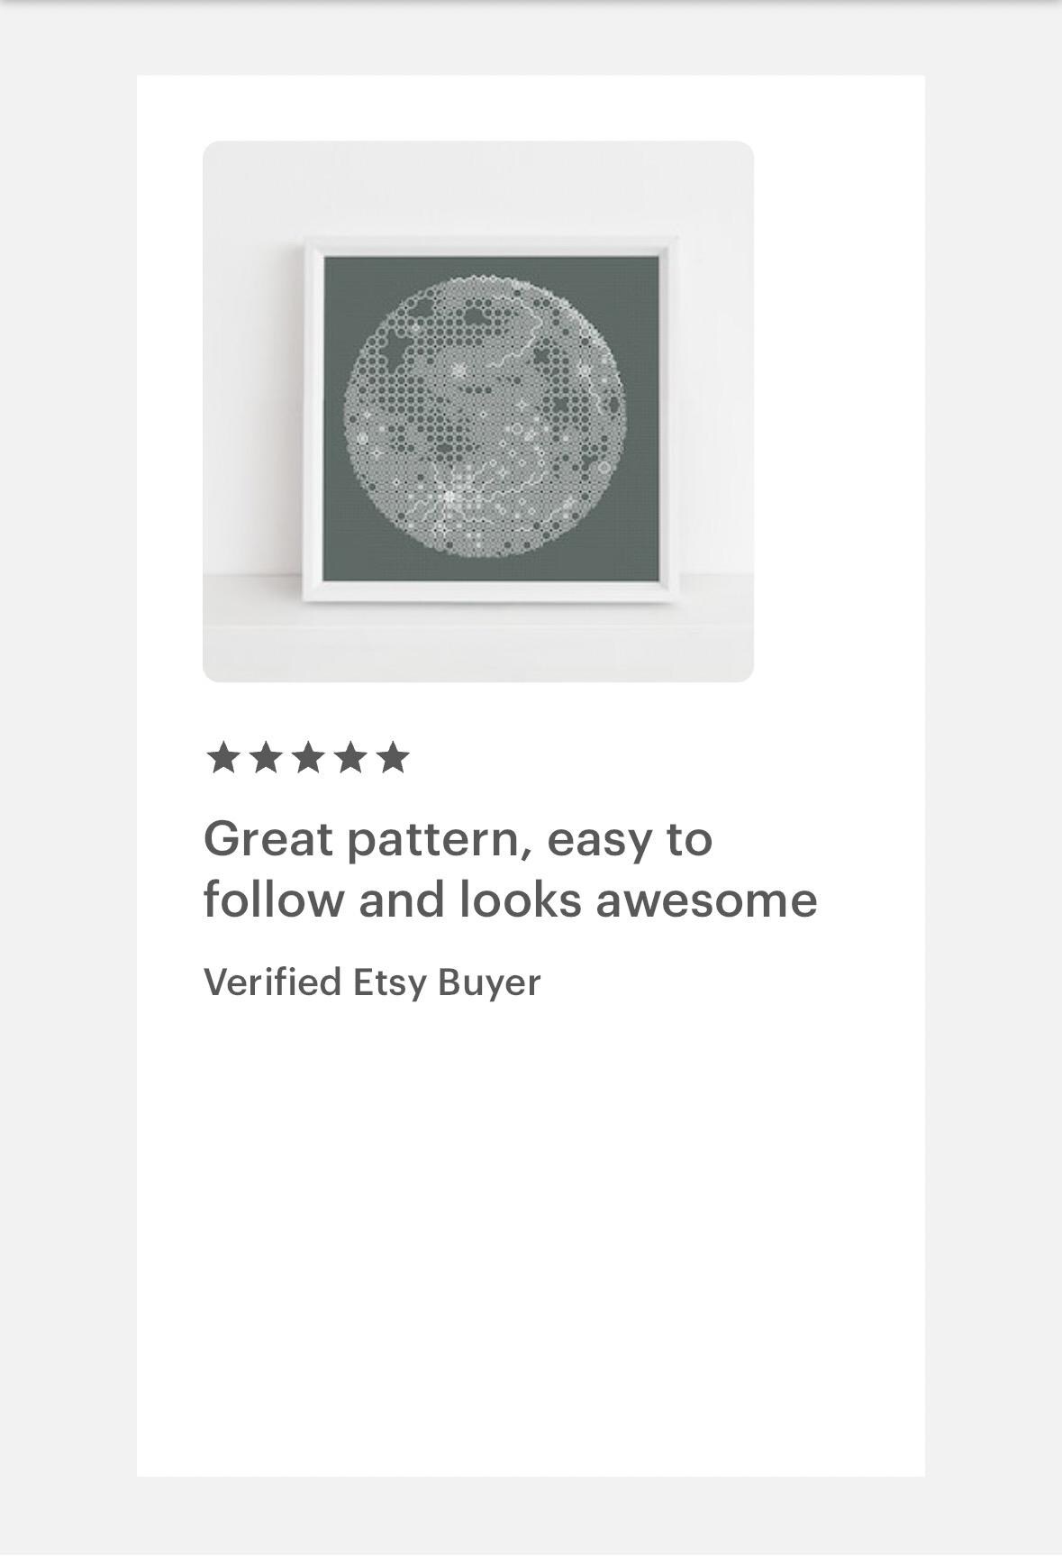Select the second rating star
Viewport: 1062px width, 1562px height.
pyautogui.click(x=265, y=757)
